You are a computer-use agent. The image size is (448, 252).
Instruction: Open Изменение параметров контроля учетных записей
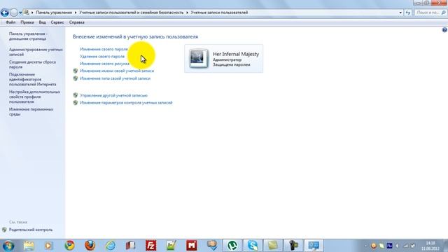click(x=126, y=103)
